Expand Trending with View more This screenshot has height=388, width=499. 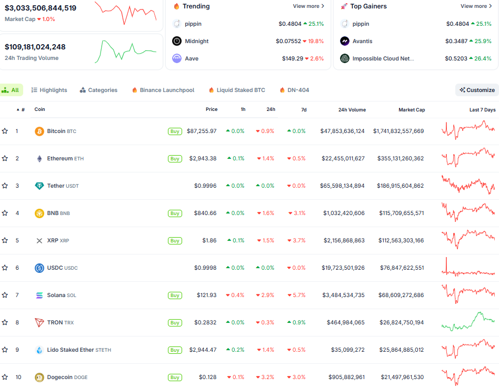click(308, 6)
